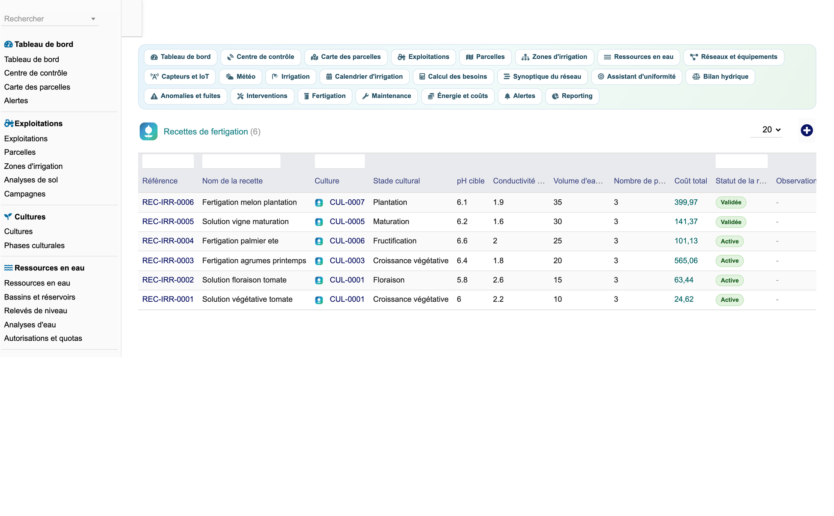Open the Météo tab
Viewport: 834px width, 516px height.
click(x=240, y=77)
